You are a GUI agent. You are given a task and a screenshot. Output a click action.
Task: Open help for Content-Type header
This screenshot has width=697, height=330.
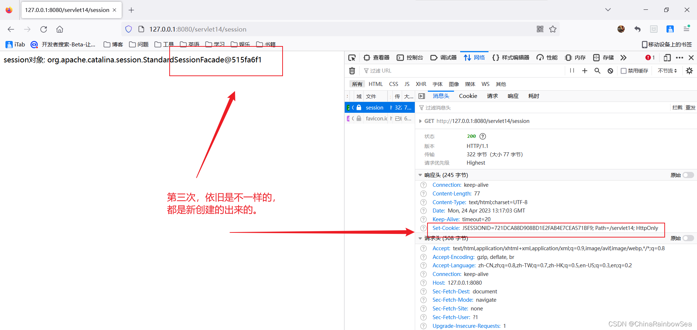pos(424,202)
